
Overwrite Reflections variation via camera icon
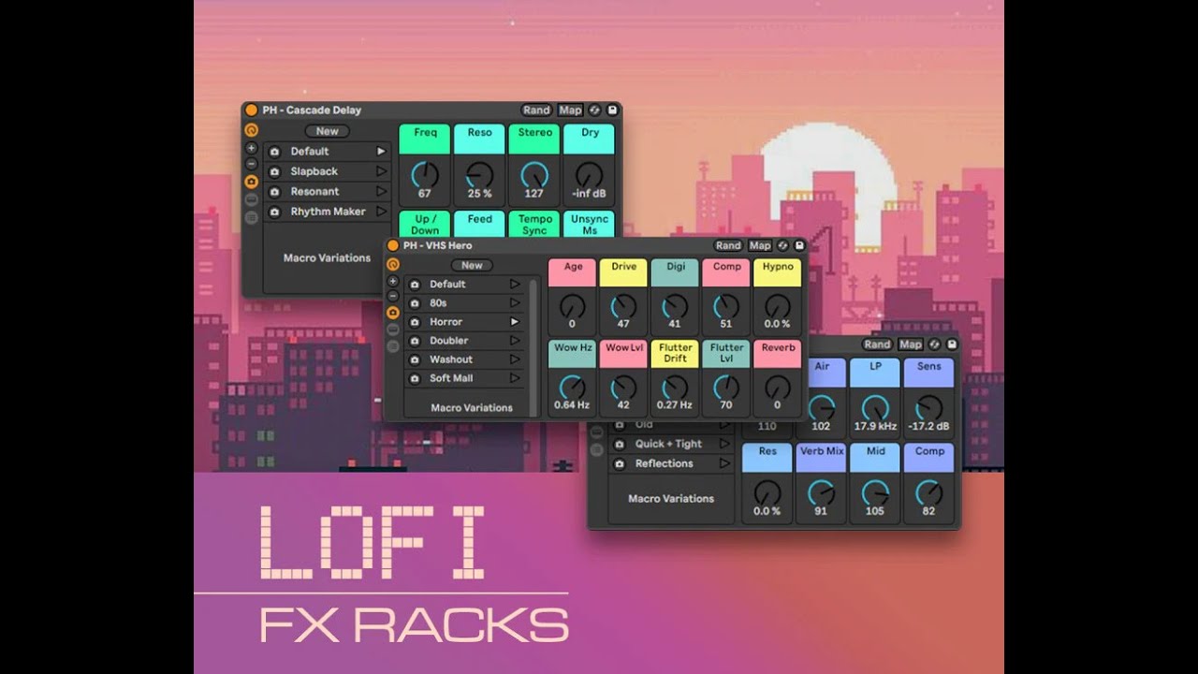click(x=619, y=463)
